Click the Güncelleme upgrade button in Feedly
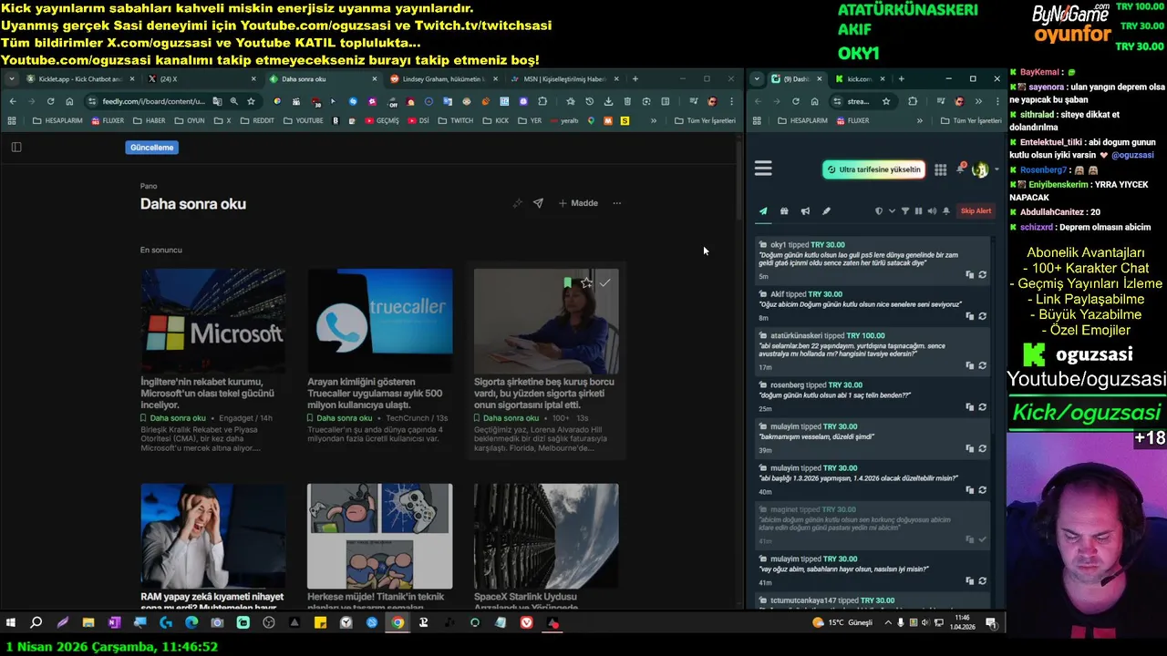Image resolution: width=1167 pixels, height=656 pixels. (x=151, y=148)
